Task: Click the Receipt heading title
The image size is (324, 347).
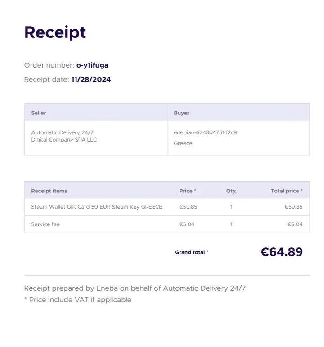Action: coord(55,32)
